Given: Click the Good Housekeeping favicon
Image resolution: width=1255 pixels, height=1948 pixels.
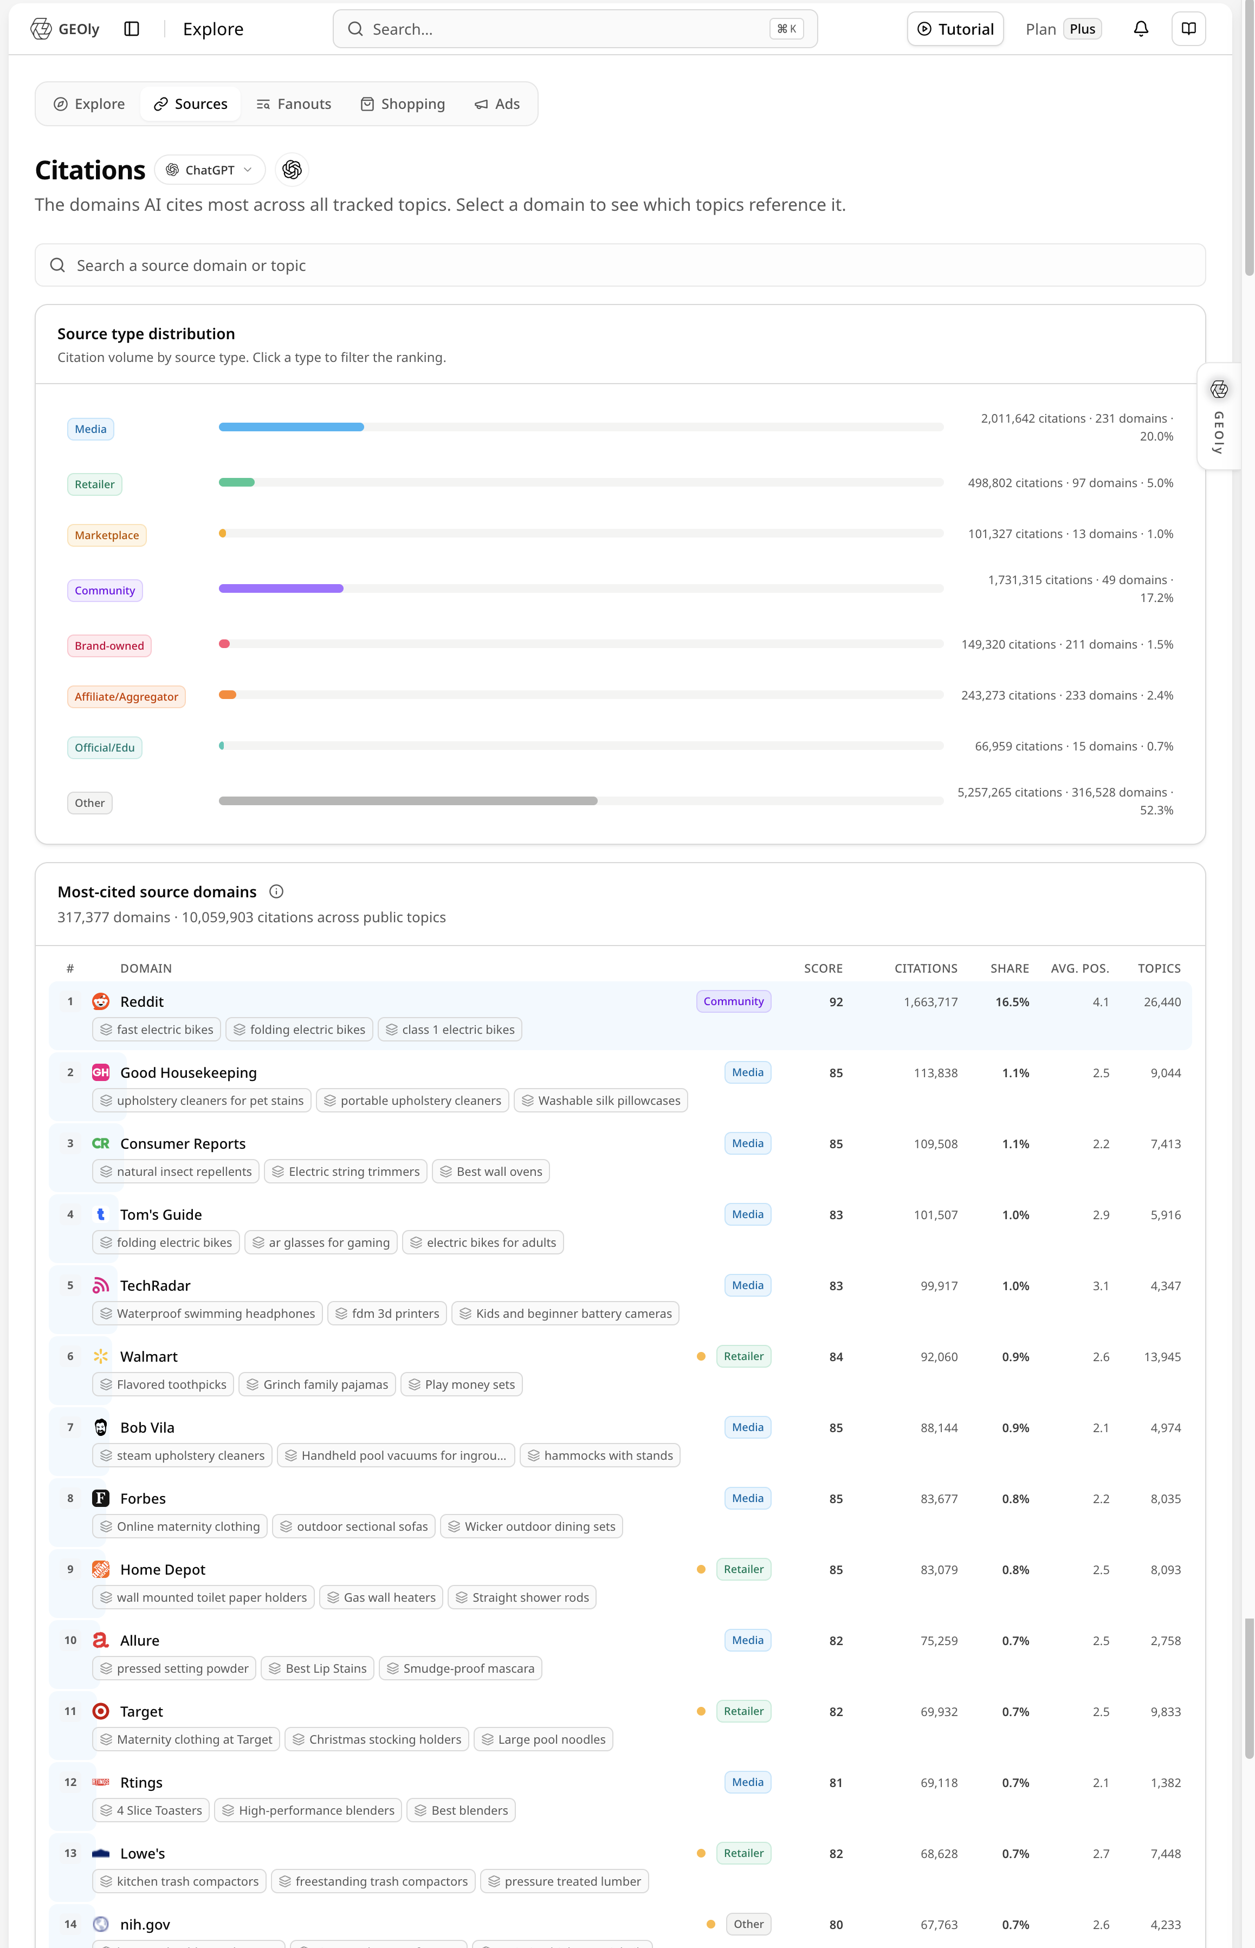Looking at the screenshot, I should [101, 1072].
